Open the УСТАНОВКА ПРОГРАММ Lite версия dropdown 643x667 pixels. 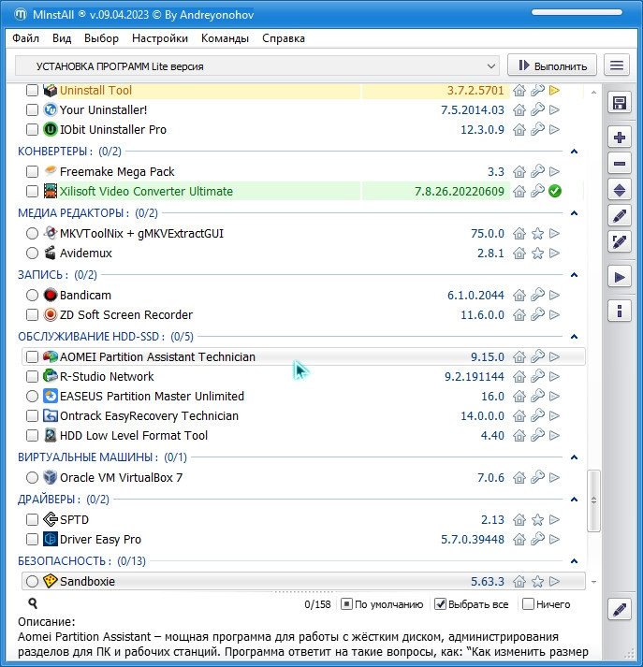point(257,66)
